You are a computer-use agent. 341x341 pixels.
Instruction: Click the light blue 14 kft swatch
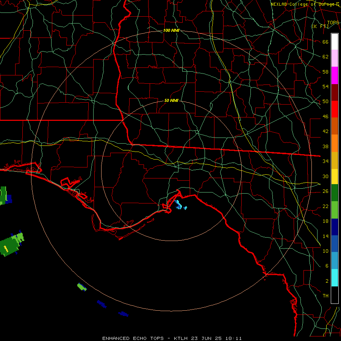tap(335, 261)
